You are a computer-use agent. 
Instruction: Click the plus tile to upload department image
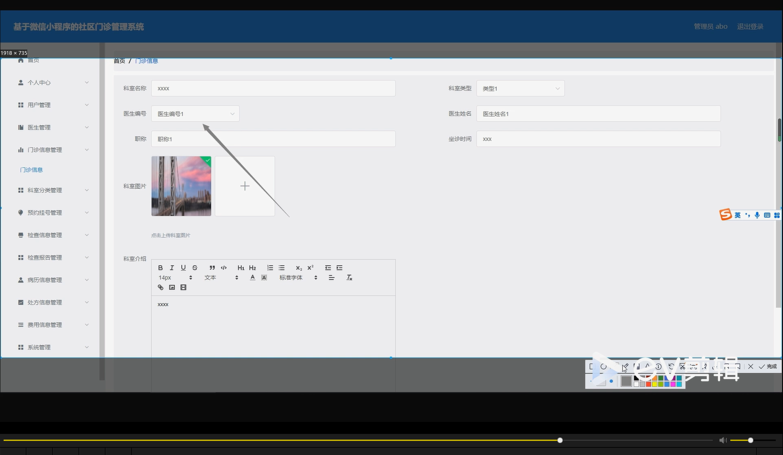click(245, 186)
